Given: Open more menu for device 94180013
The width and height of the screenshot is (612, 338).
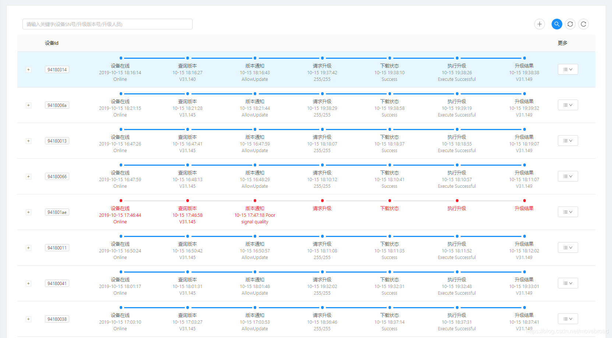Looking at the screenshot, I should (x=568, y=141).
